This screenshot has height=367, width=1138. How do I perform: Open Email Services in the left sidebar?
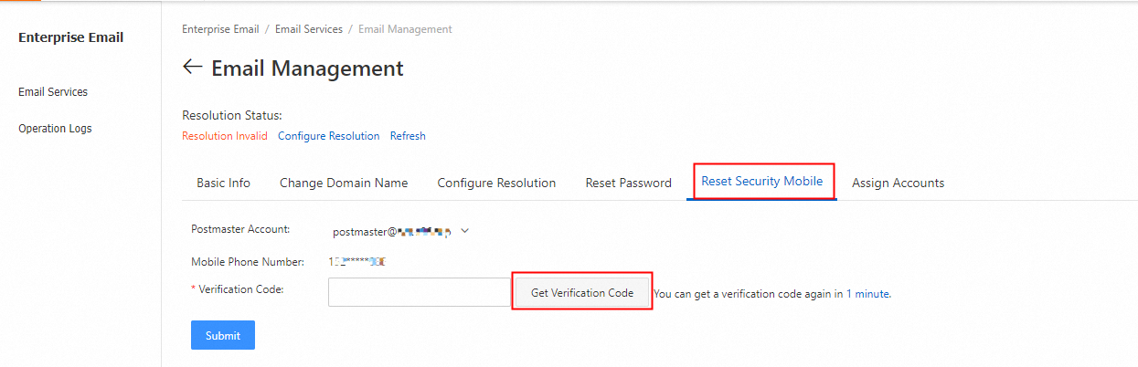53,92
